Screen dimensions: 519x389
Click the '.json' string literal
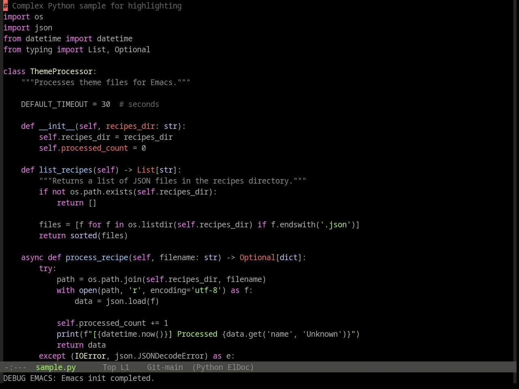[335, 224]
